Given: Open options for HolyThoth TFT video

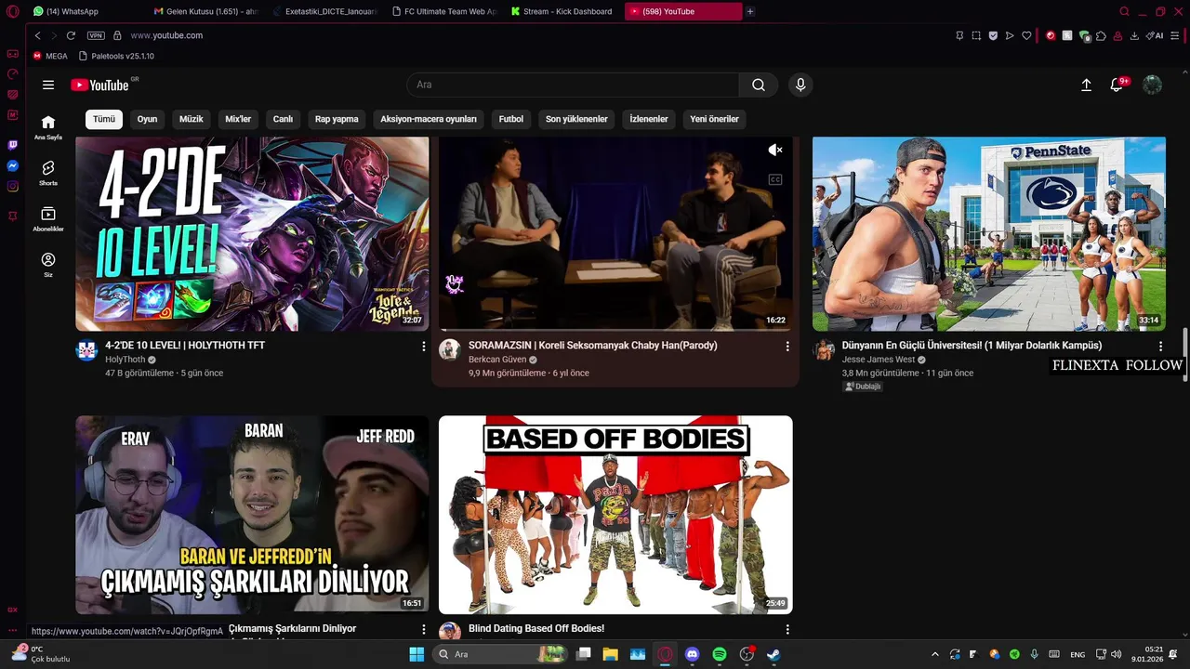Looking at the screenshot, I should [x=424, y=346].
